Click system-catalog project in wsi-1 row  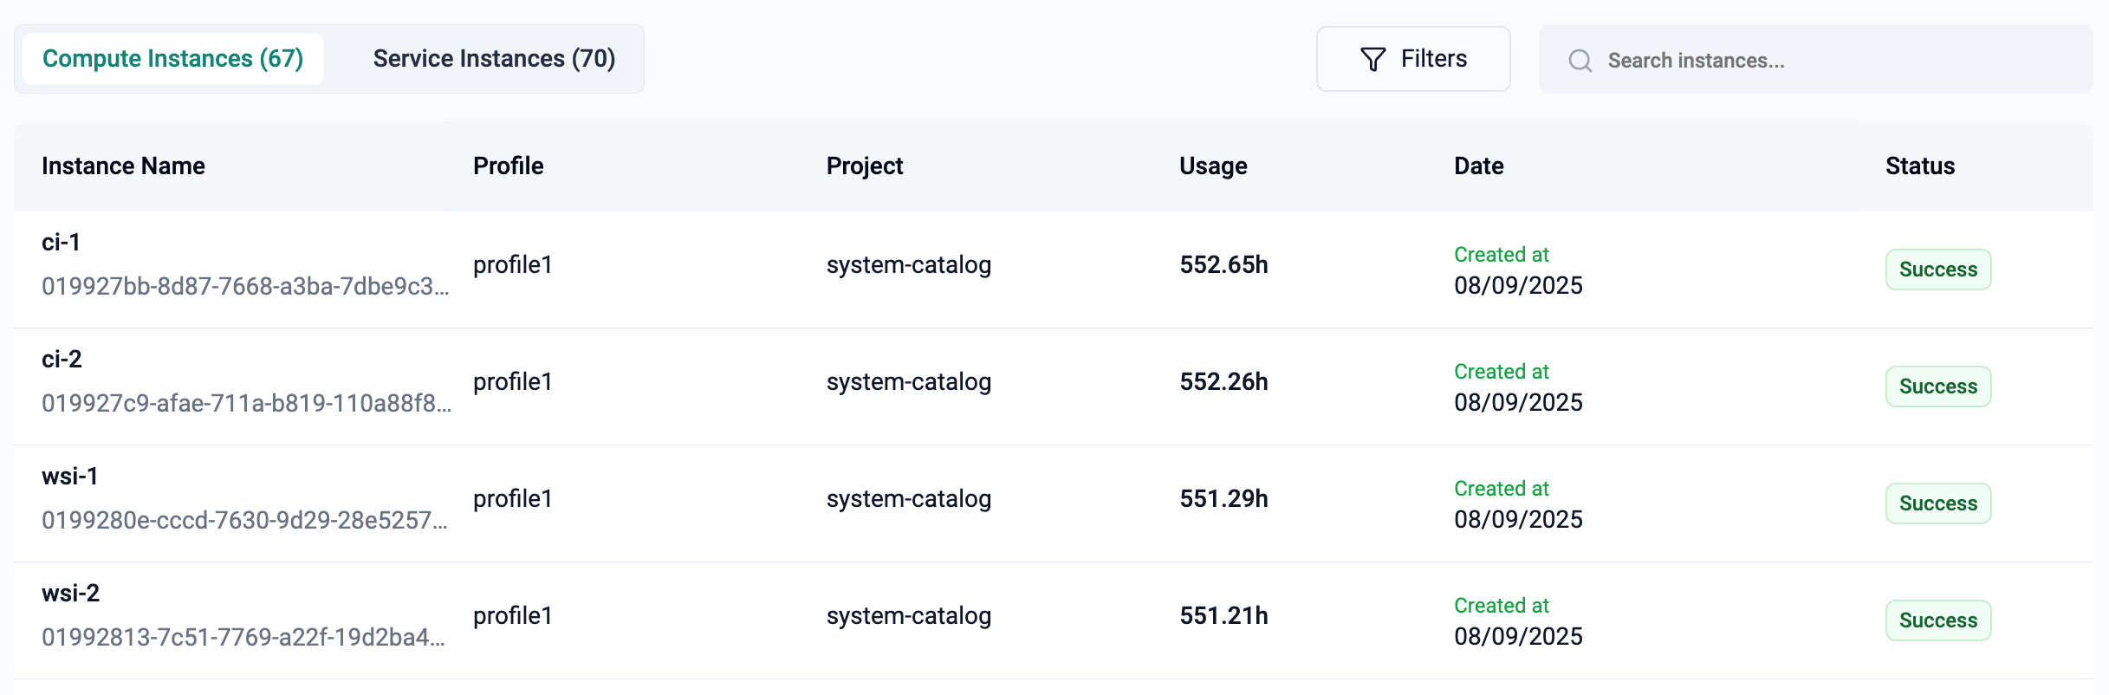tap(908, 499)
